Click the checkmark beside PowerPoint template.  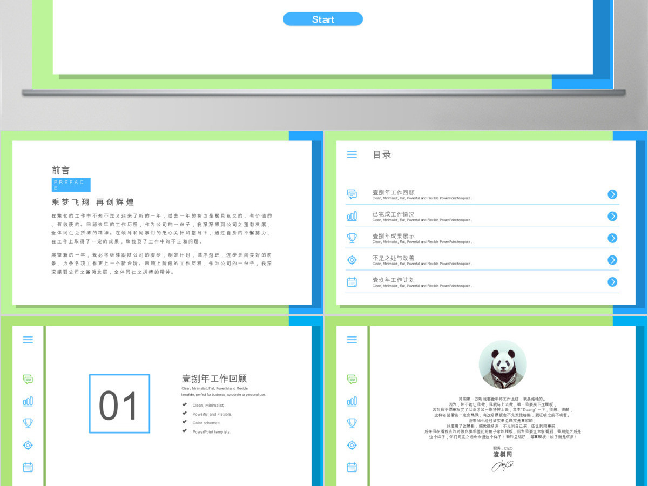tap(185, 431)
